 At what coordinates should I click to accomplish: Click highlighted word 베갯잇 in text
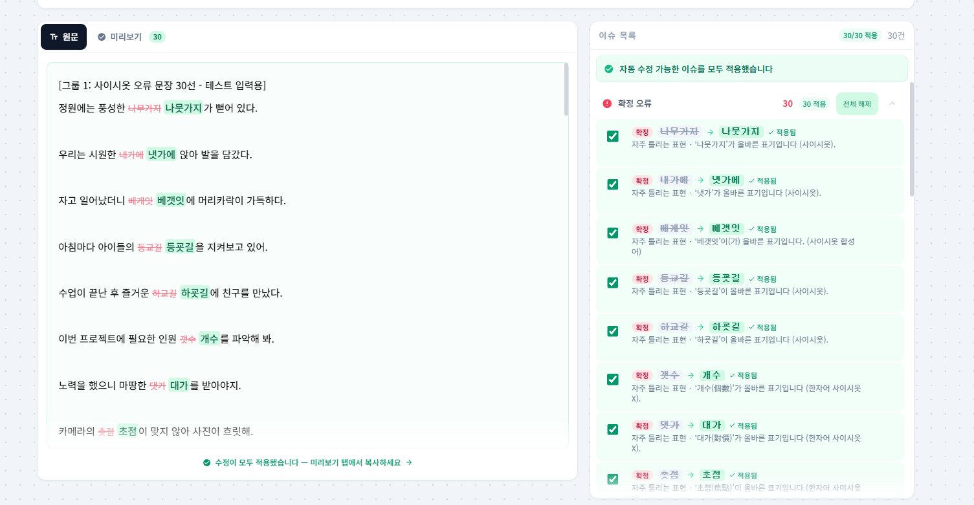click(170, 200)
